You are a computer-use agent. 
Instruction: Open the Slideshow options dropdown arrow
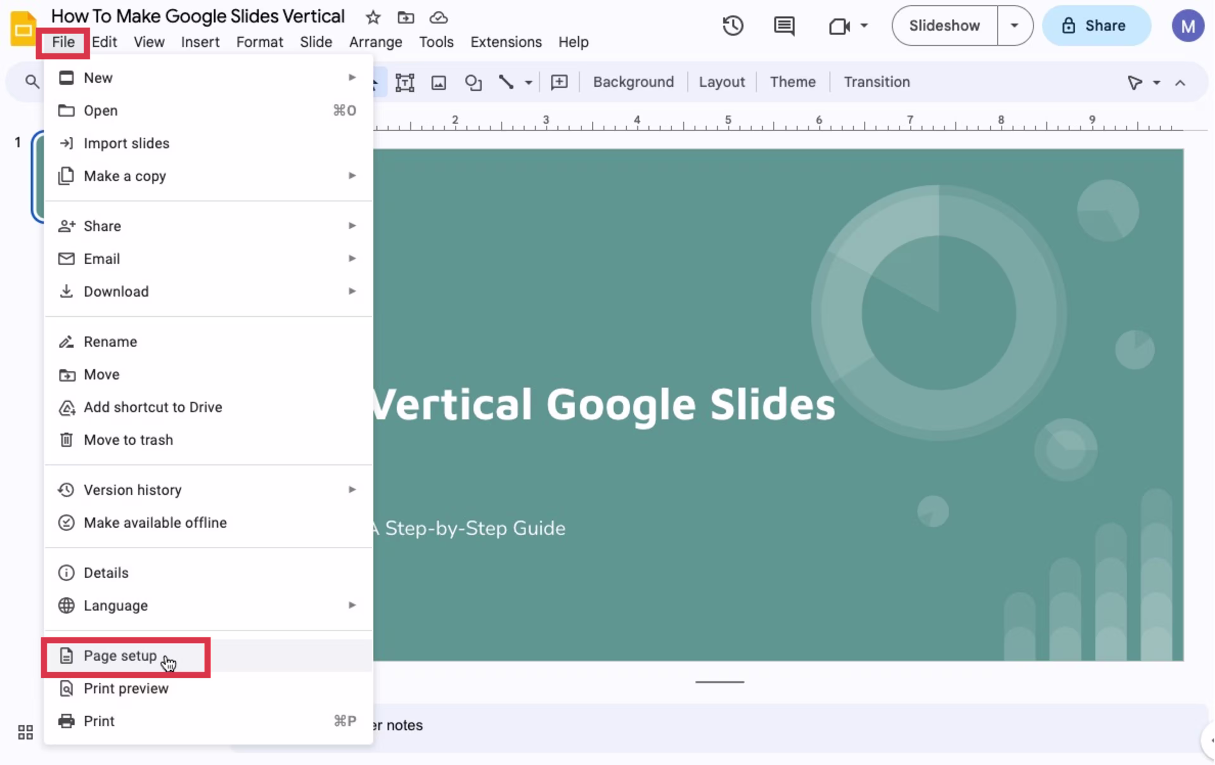click(x=1014, y=25)
